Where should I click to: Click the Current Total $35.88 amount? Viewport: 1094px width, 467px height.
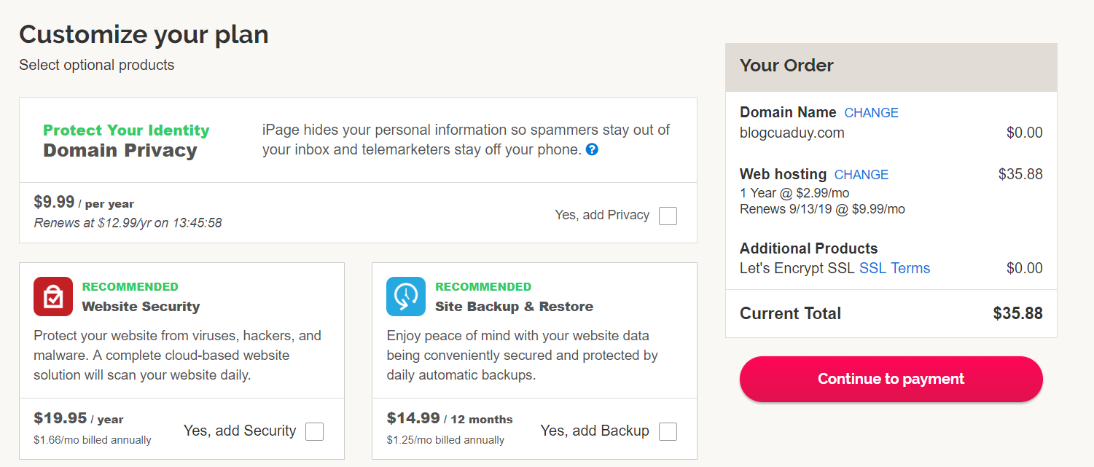coord(1017,314)
